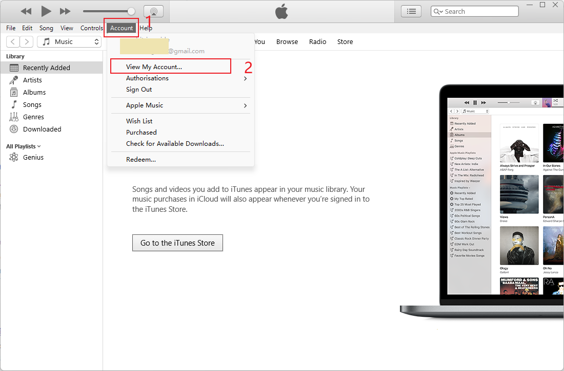This screenshot has height=371, width=564.
Task: Open the Music media type dropdown
Action: point(69,41)
